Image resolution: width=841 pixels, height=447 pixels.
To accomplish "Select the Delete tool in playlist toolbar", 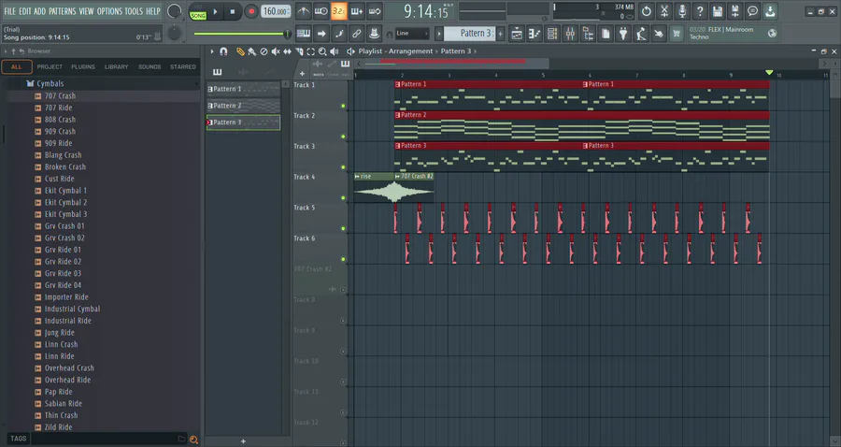I will click(x=264, y=51).
